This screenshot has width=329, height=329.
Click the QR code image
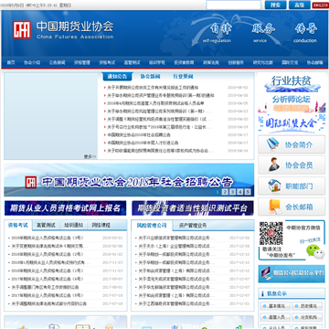pos(271,233)
